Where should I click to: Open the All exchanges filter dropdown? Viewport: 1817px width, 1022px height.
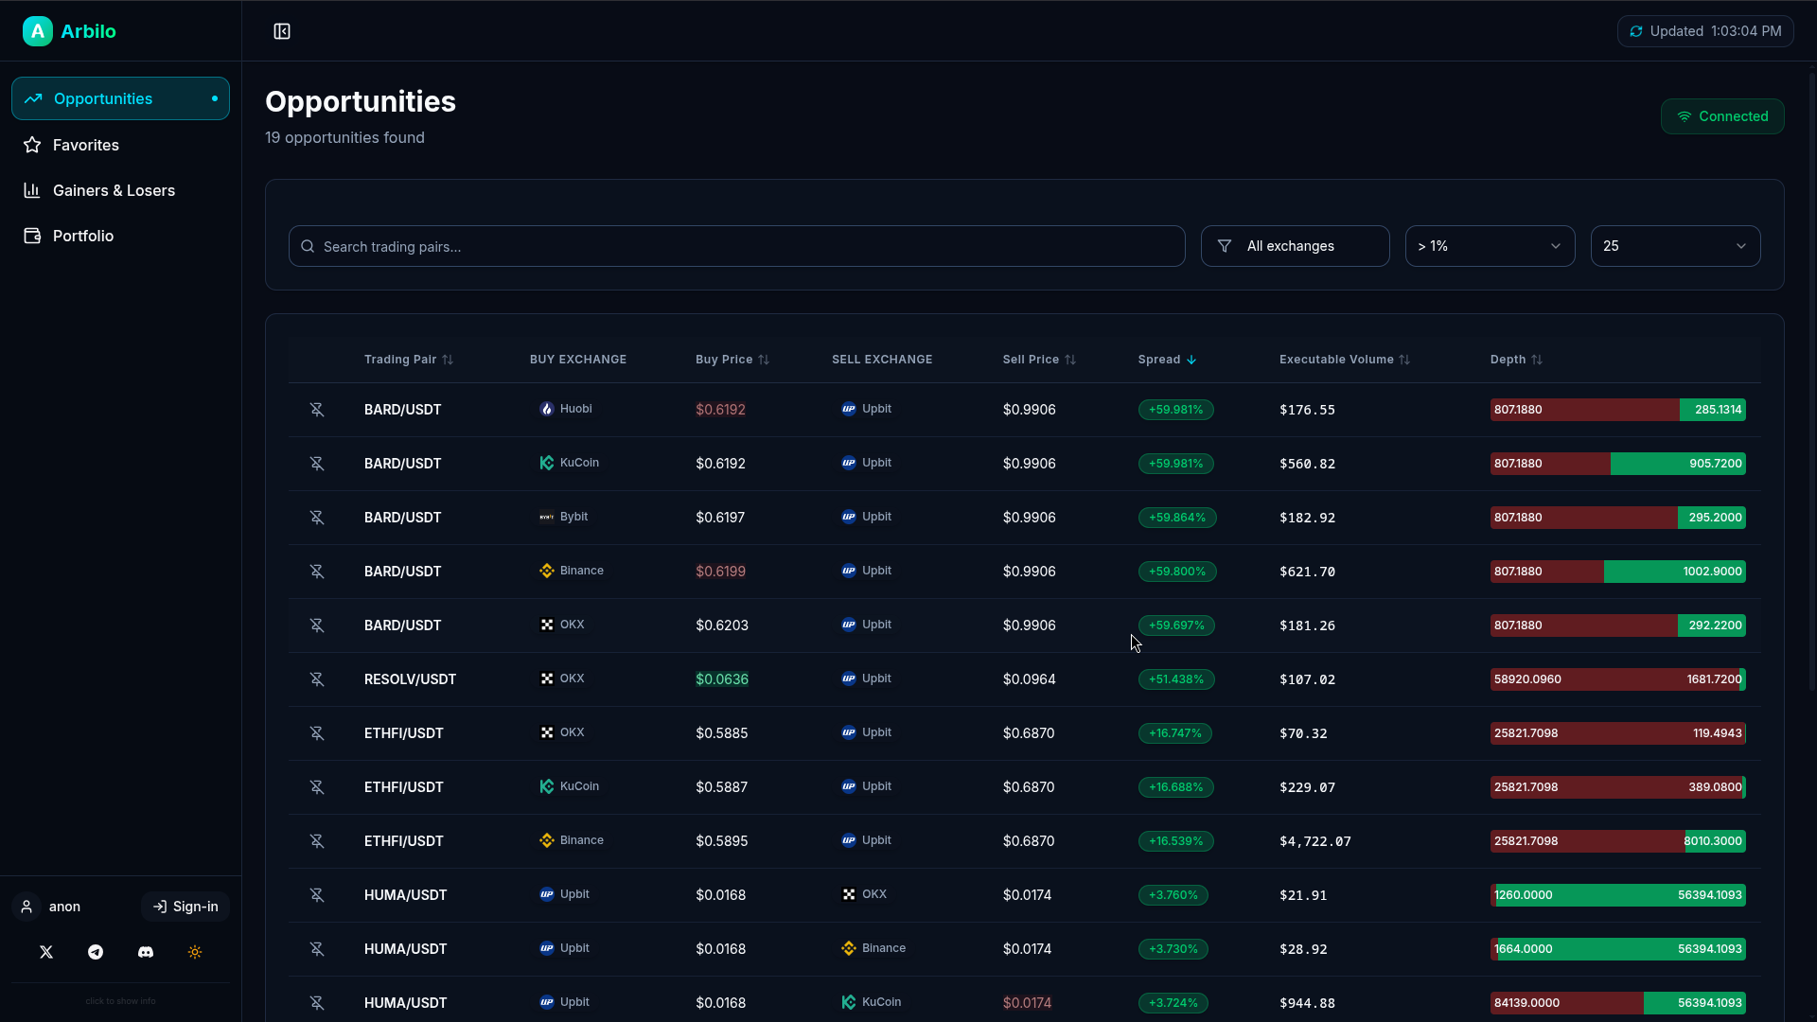(x=1295, y=246)
